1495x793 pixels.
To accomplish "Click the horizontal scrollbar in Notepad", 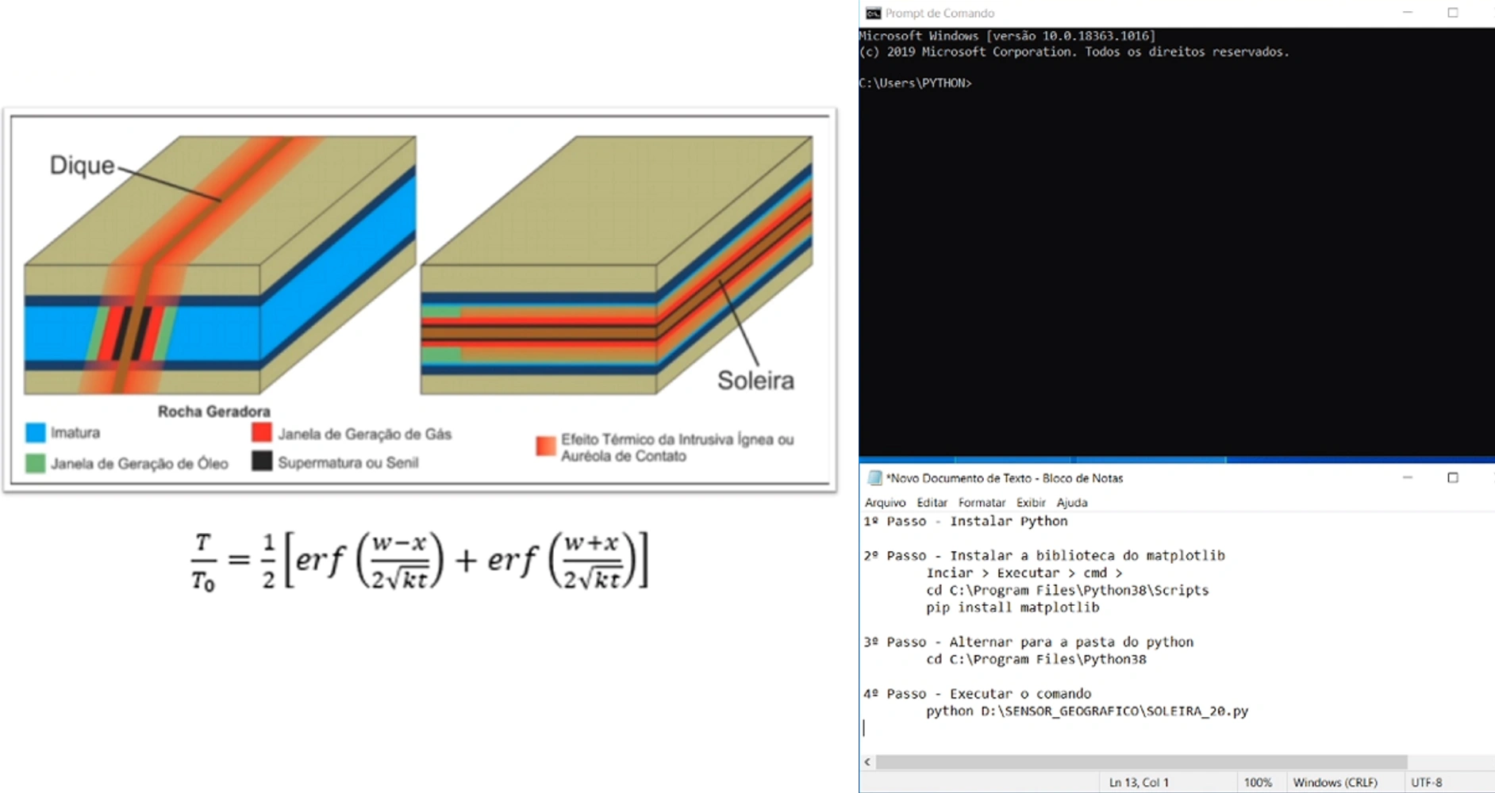I will (x=1111, y=760).
